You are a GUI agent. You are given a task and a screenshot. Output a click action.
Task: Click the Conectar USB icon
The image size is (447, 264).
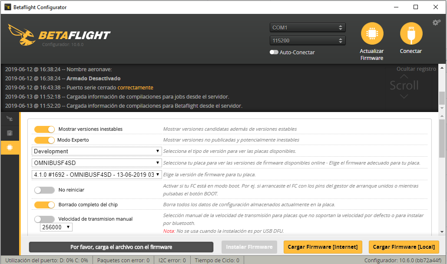[x=410, y=33]
